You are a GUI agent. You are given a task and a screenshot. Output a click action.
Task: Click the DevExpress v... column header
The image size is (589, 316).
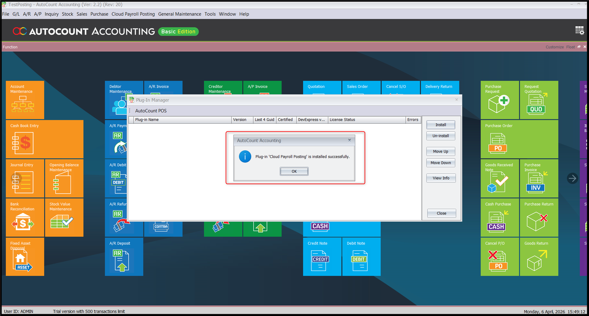click(x=312, y=120)
